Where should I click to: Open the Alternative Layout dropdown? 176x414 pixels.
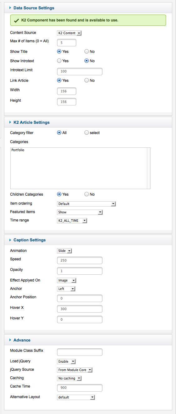pos(76,397)
